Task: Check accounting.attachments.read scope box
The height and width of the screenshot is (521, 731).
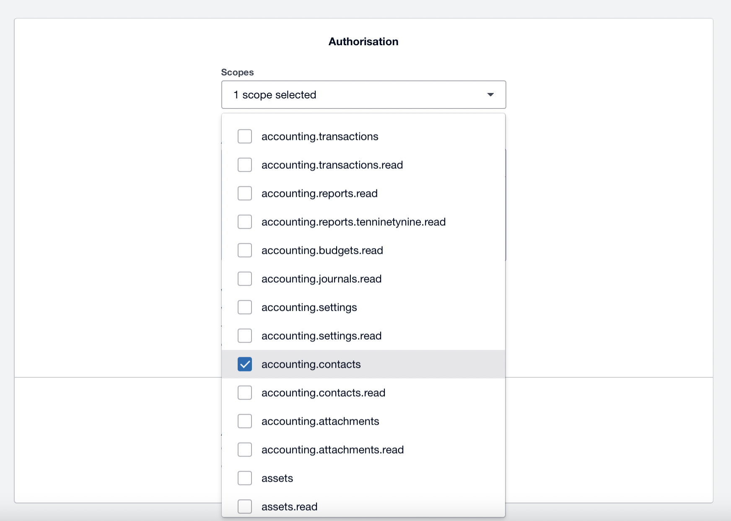Action: pyautogui.click(x=245, y=450)
